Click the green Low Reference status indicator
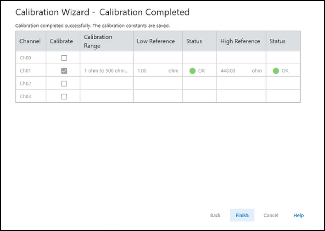This screenshot has height=231, width=325. click(192, 71)
